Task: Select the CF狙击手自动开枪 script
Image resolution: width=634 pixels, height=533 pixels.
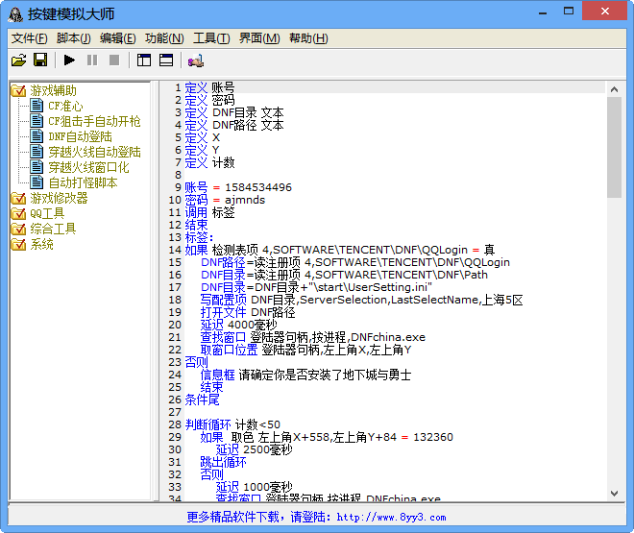Action: [x=94, y=121]
